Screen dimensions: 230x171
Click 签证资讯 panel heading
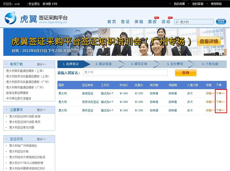[x=16, y=139]
